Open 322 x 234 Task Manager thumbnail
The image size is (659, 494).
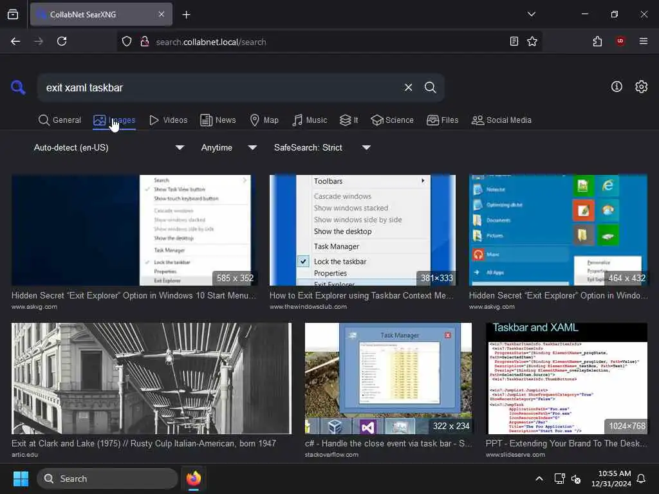tap(388, 378)
